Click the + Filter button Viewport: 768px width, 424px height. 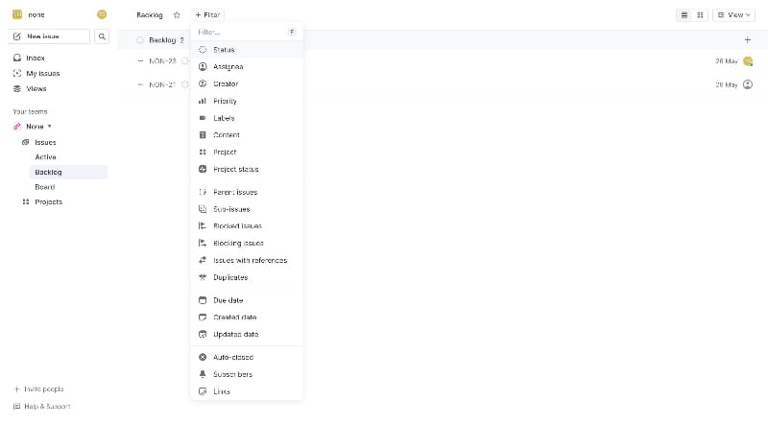click(x=208, y=15)
